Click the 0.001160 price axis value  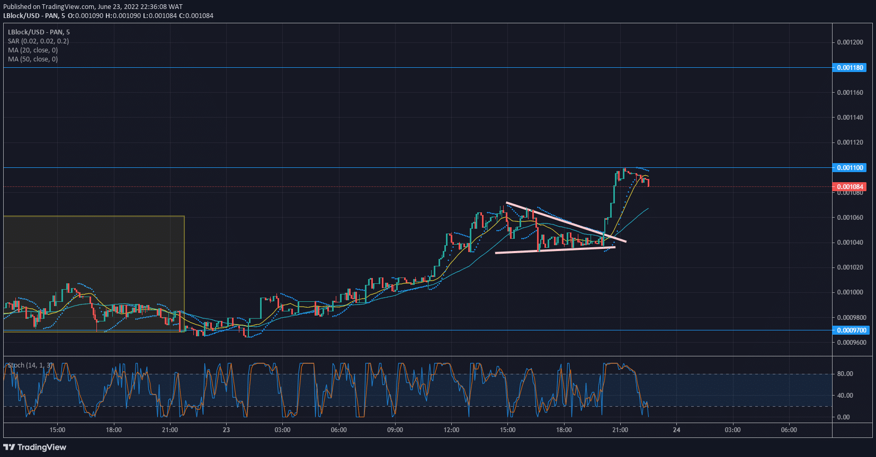(850, 93)
